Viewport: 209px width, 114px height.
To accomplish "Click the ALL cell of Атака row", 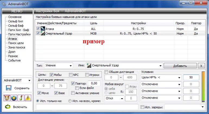I will point(93,29).
